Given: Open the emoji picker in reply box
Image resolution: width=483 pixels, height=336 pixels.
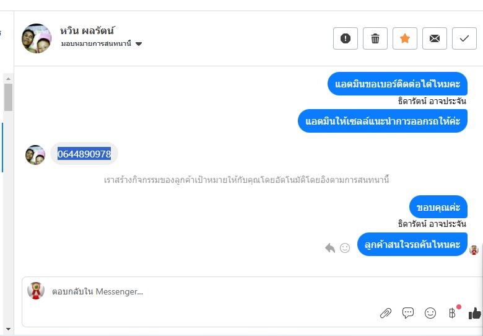Looking at the screenshot, I should tap(430, 313).
